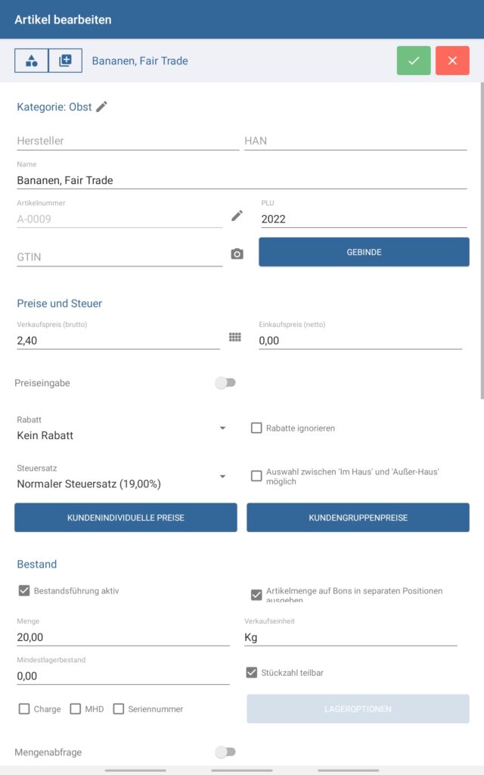This screenshot has width=484, height=775.
Task: Click the Verkaufseinheit Kg field
Action: point(350,637)
